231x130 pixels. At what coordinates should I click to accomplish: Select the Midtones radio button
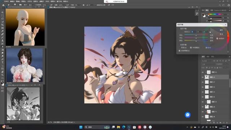click(x=191, y=48)
